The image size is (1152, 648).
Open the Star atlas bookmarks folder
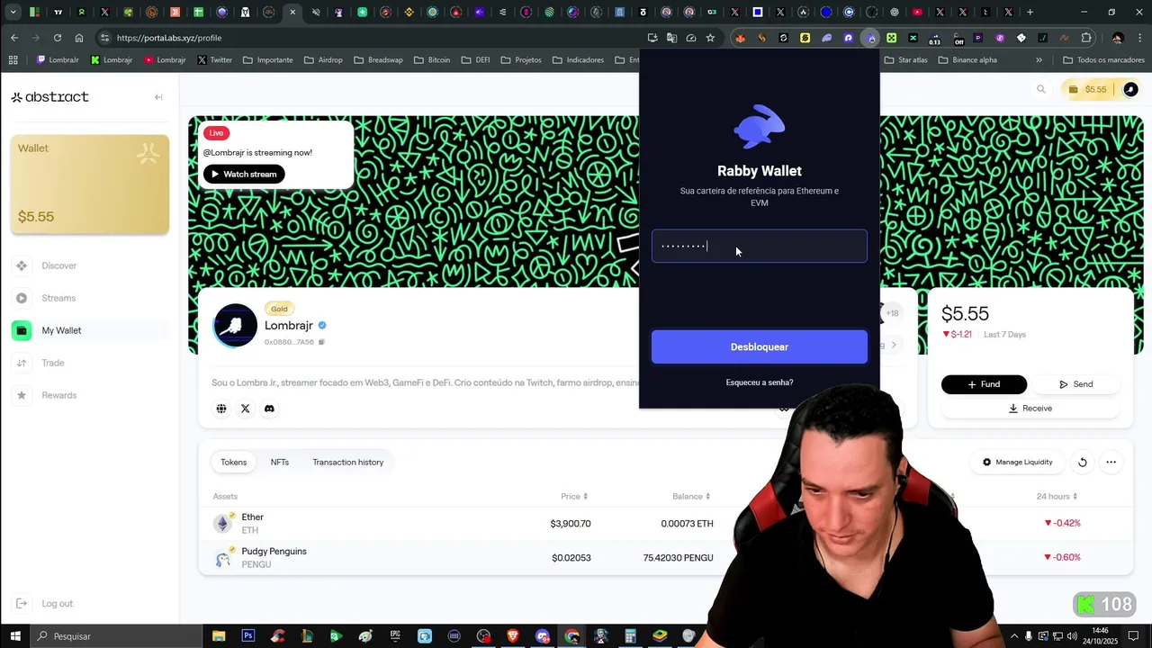[x=905, y=60]
